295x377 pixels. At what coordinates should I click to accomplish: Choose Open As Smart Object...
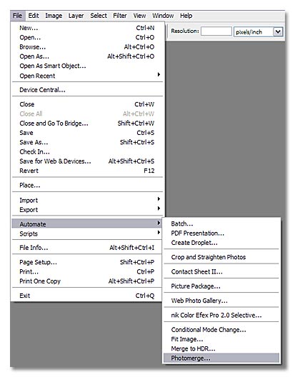87,66
